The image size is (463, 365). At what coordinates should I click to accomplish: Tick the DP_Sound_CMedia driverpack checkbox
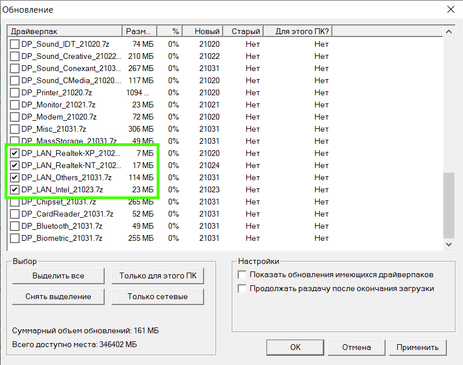(x=14, y=80)
